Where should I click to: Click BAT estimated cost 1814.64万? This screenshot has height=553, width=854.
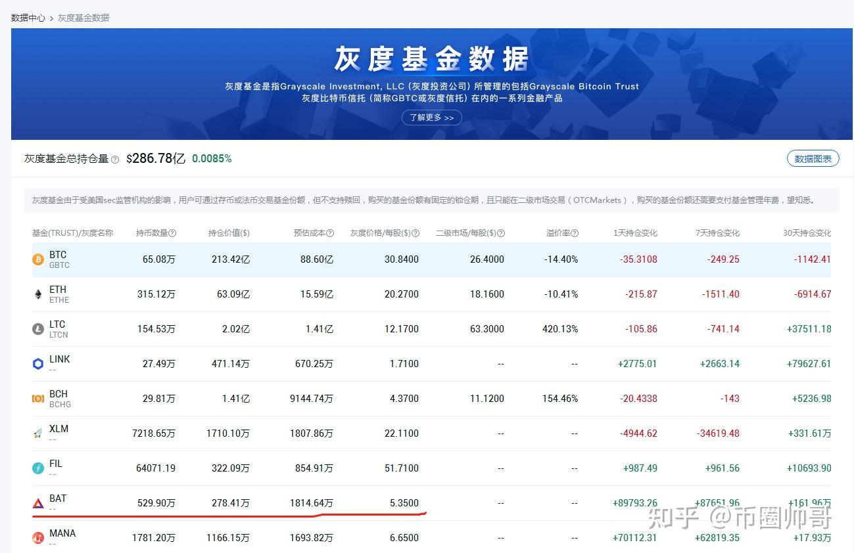pos(312,503)
